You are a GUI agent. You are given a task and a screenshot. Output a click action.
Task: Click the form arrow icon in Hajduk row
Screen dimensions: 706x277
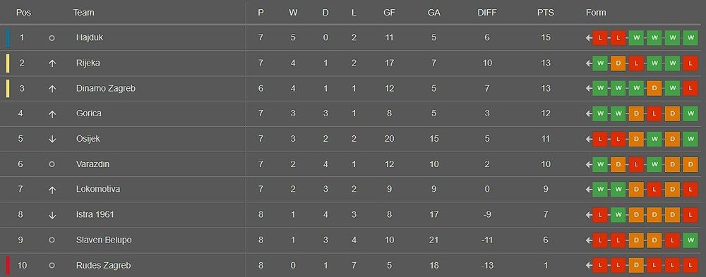point(589,38)
